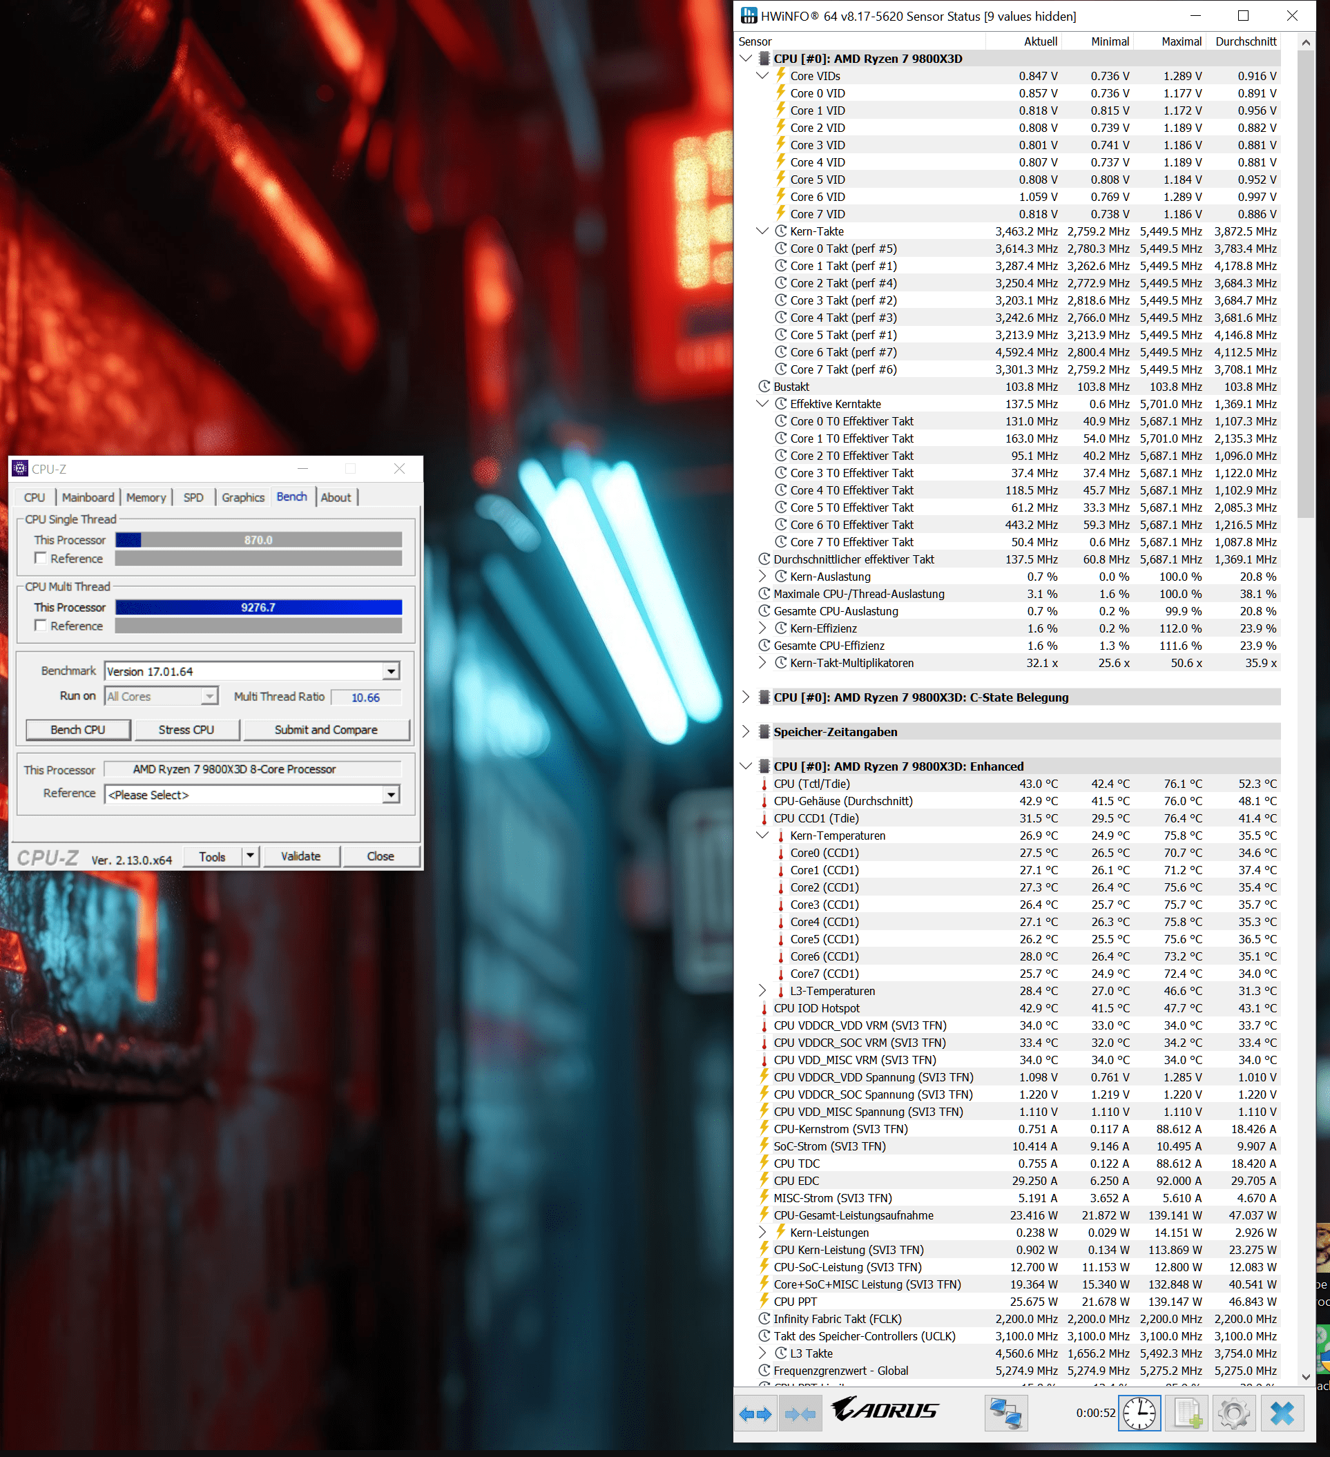1330x1457 pixels.
Task: Click the Validate button in CPU-Z
Action: click(x=300, y=856)
